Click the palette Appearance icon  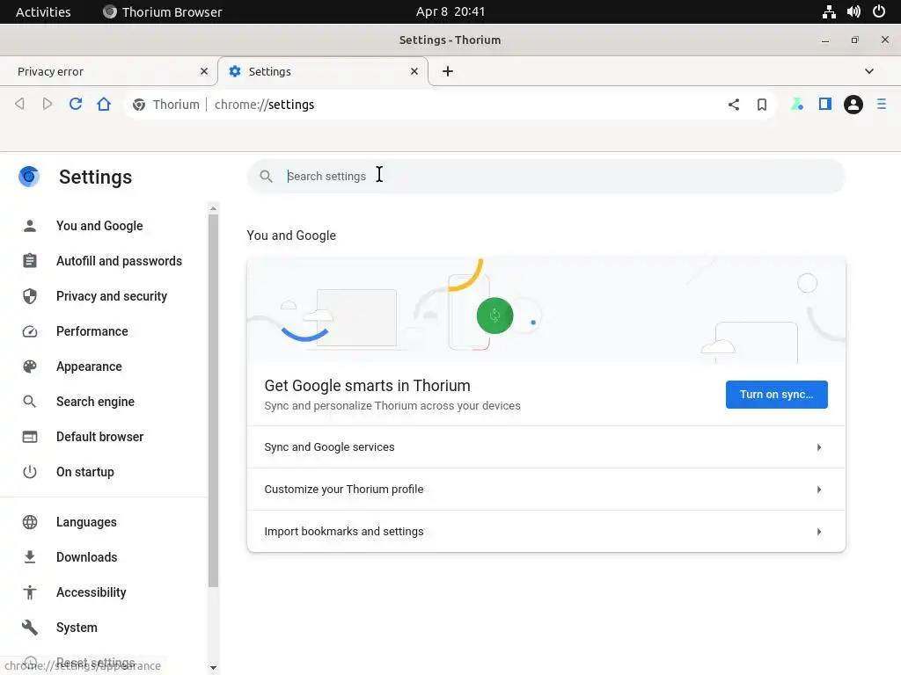point(30,367)
